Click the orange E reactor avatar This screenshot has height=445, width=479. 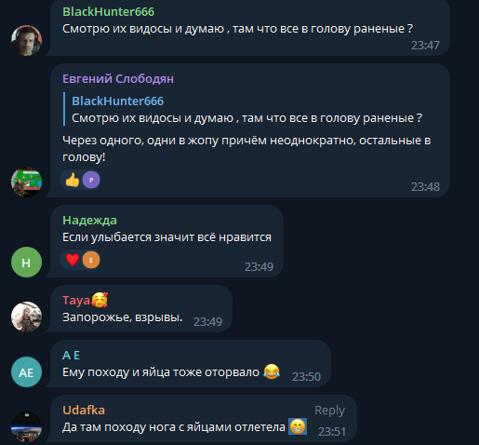pos(91,260)
